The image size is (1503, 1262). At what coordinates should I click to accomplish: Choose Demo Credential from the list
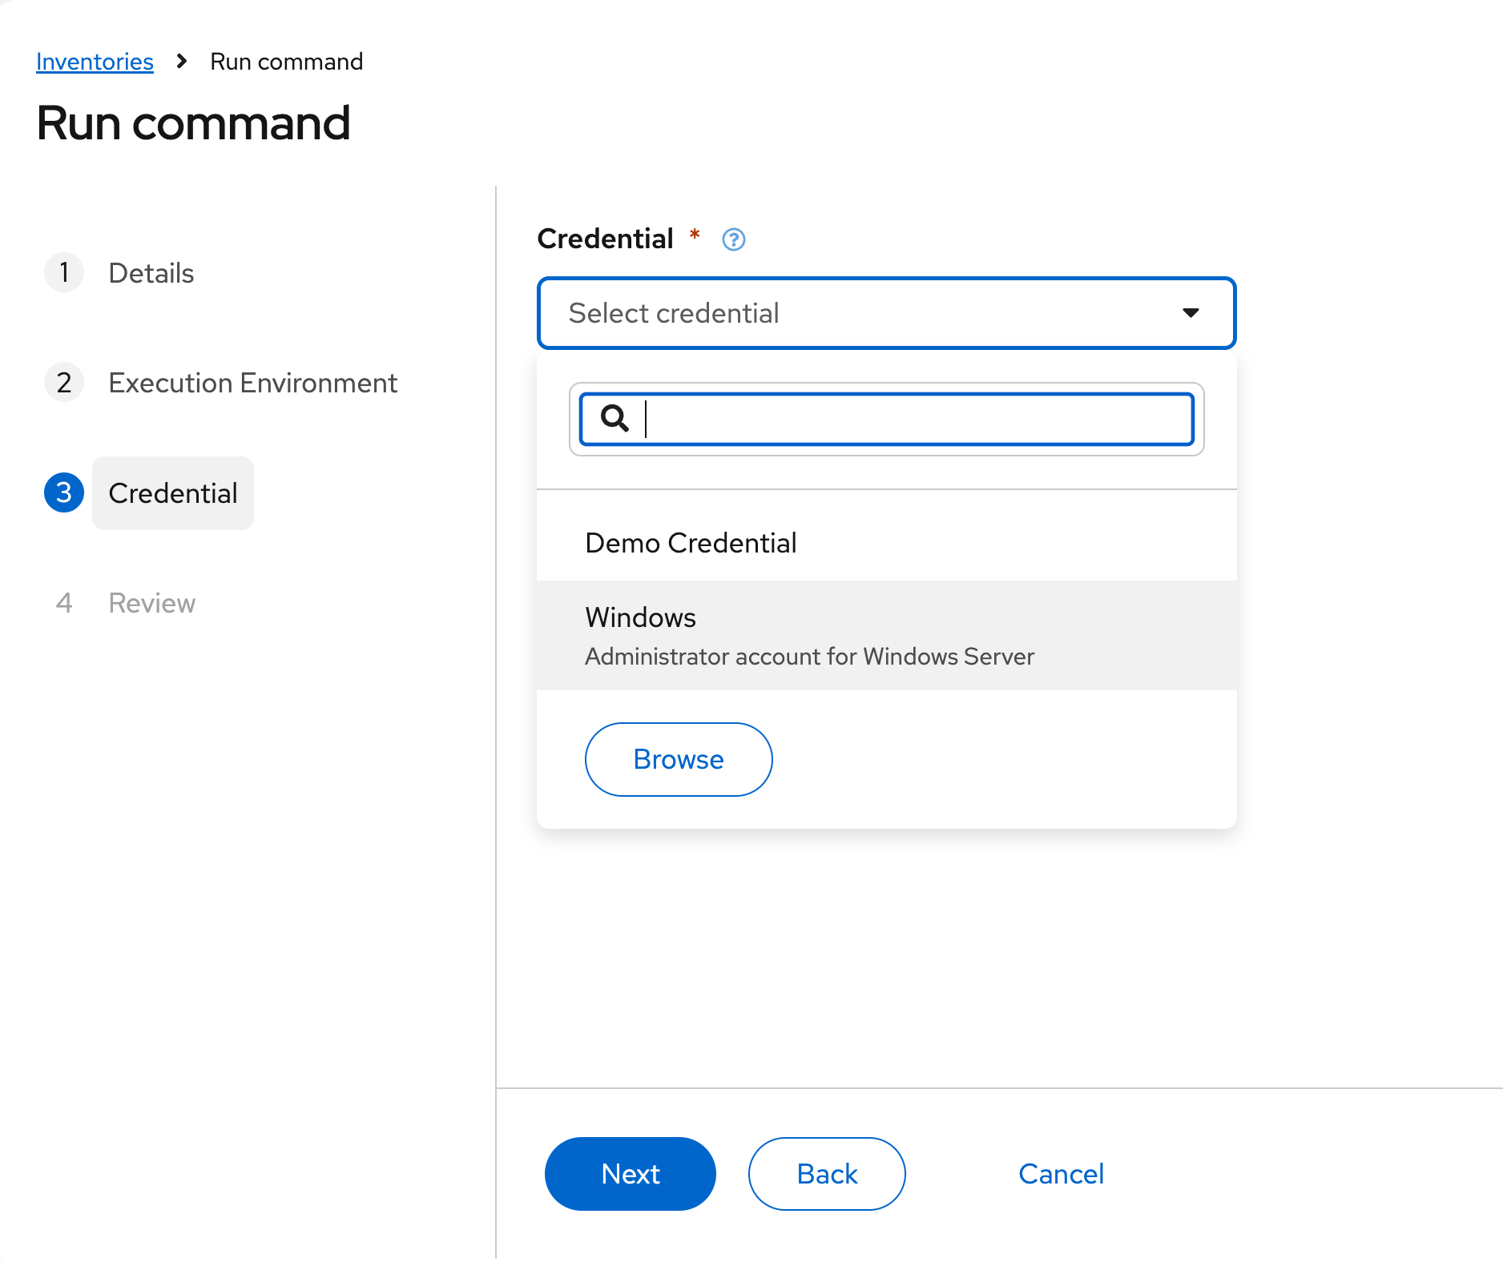coord(691,543)
